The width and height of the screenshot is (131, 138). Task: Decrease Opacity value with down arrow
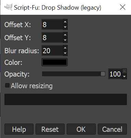click(125, 77)
